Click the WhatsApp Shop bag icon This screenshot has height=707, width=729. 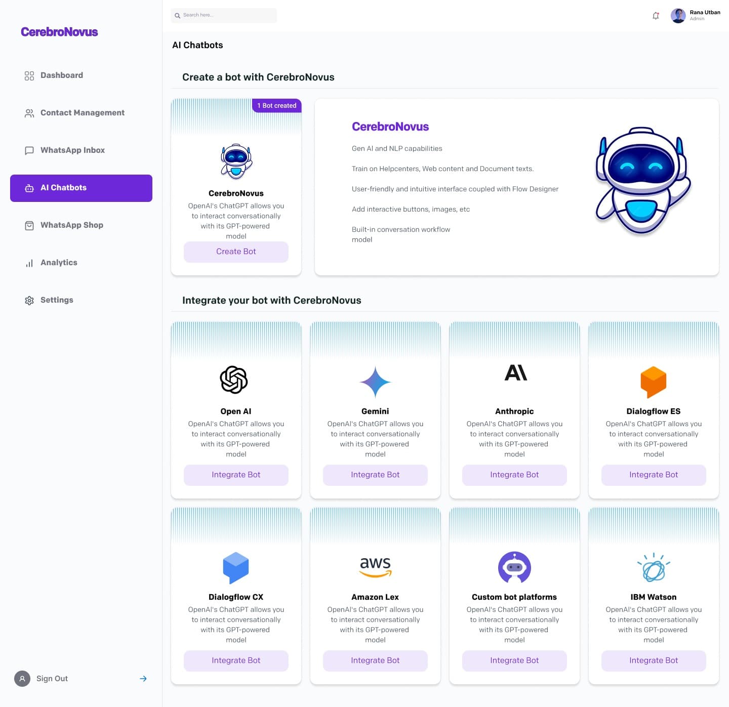[x=29, y=225]
